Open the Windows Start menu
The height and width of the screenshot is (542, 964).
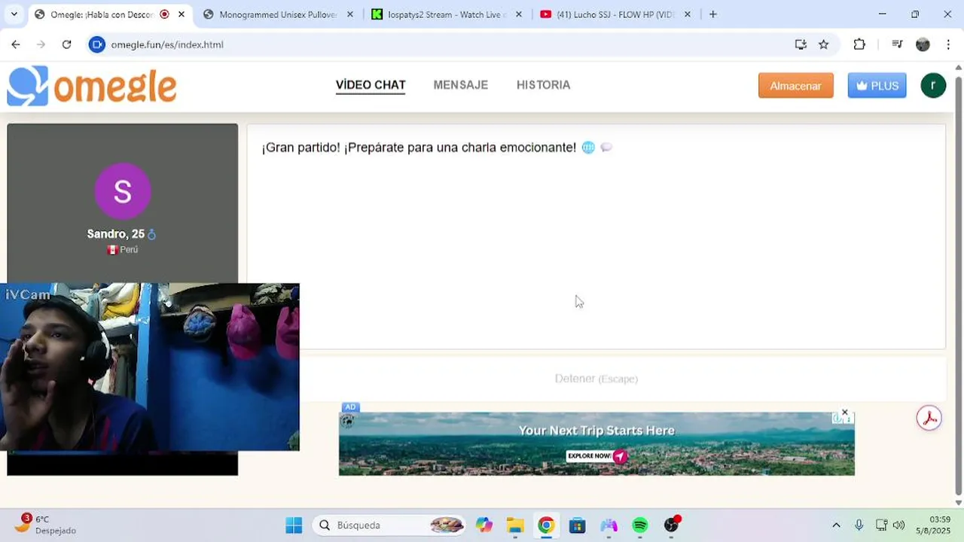tap(294, 525)
